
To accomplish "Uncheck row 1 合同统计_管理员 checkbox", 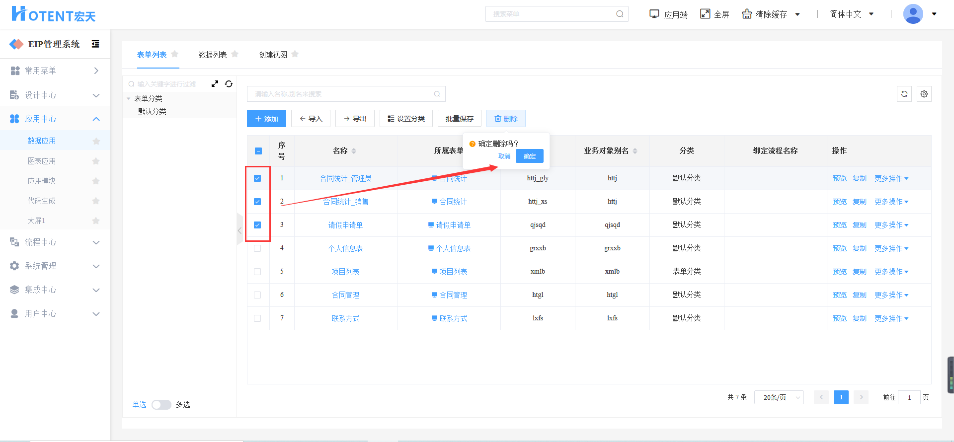I will point(257,178).
